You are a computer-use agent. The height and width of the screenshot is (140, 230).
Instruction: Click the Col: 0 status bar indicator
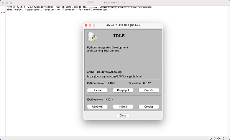tap(221, 138)
